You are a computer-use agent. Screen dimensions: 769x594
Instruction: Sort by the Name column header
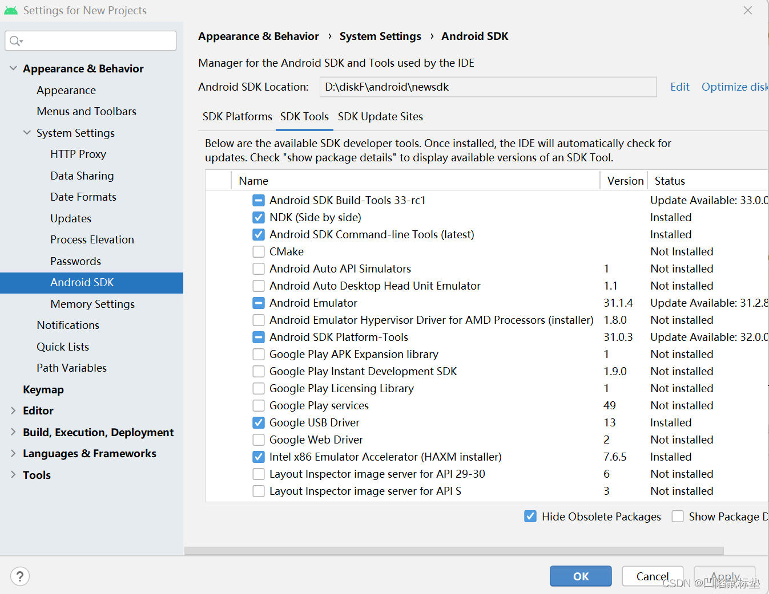416,181
